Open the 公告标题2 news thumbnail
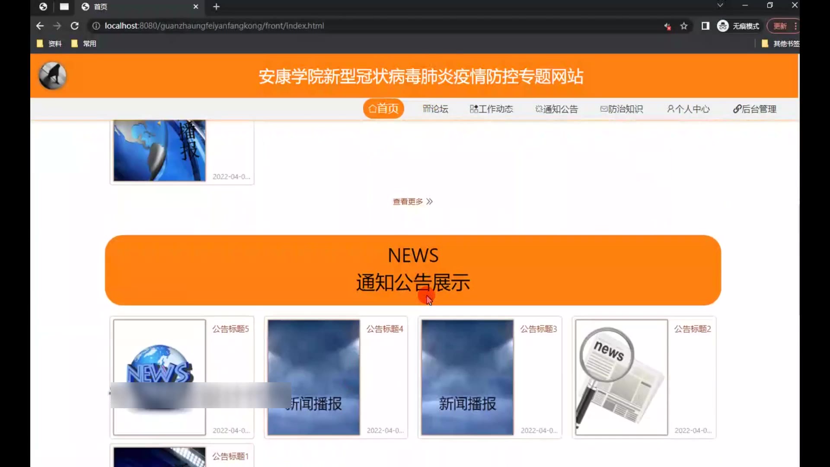Viewport: 830px width, 467px height. click(621, 377)
